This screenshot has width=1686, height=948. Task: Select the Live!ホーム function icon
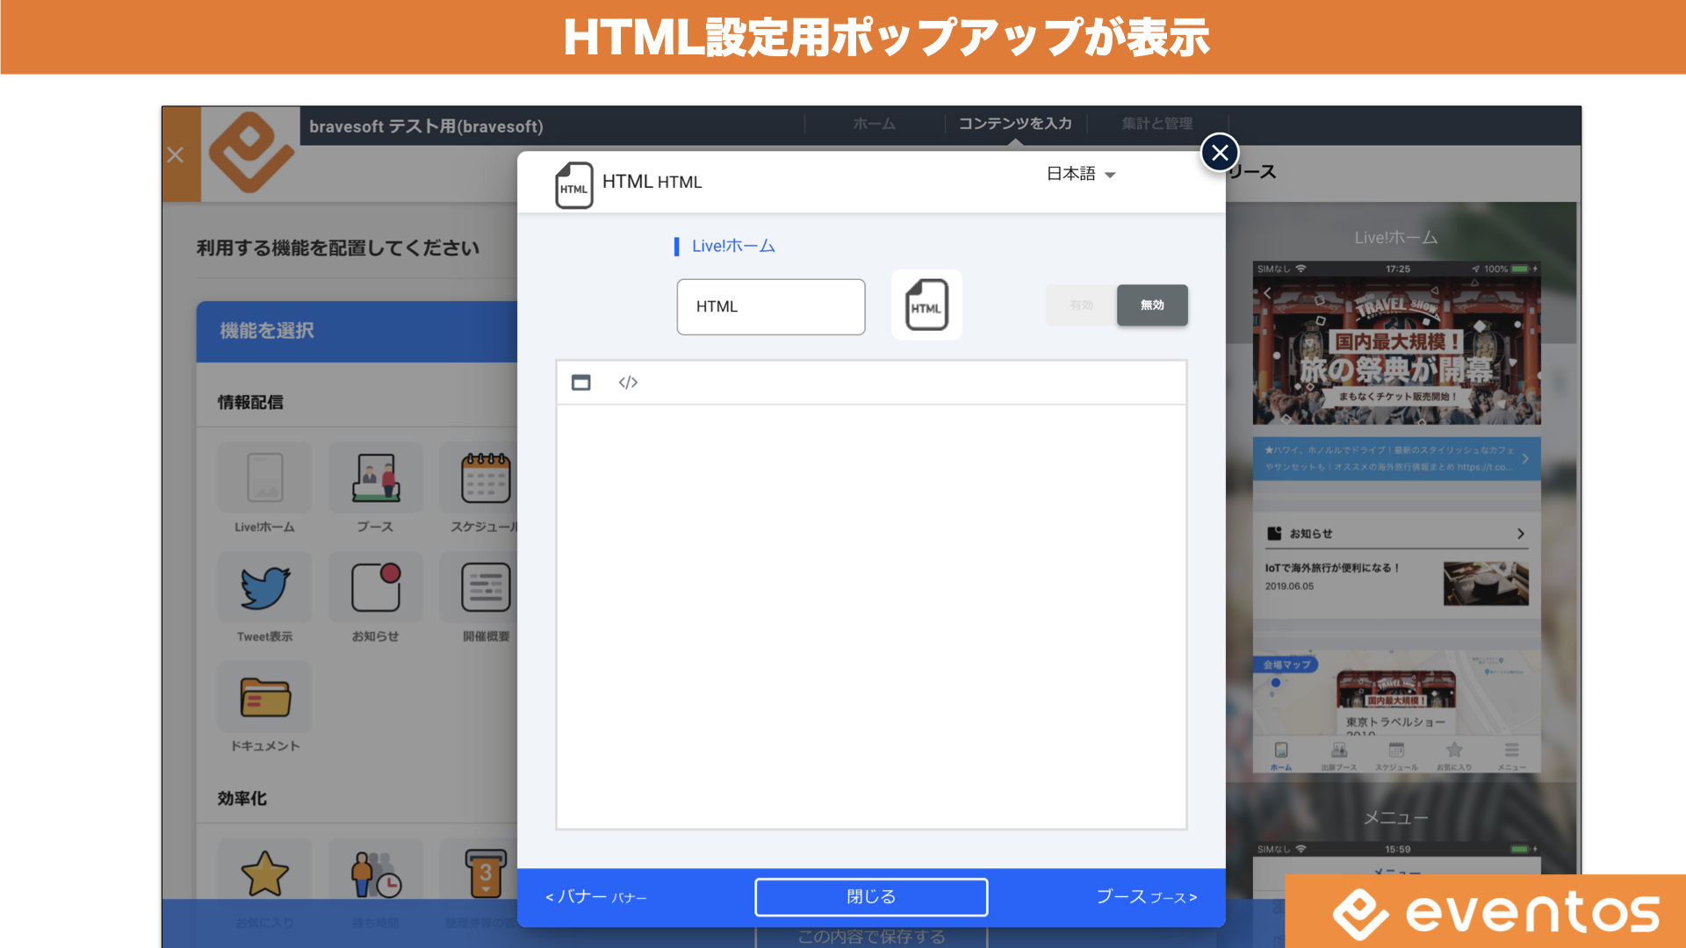coord(264,478)
